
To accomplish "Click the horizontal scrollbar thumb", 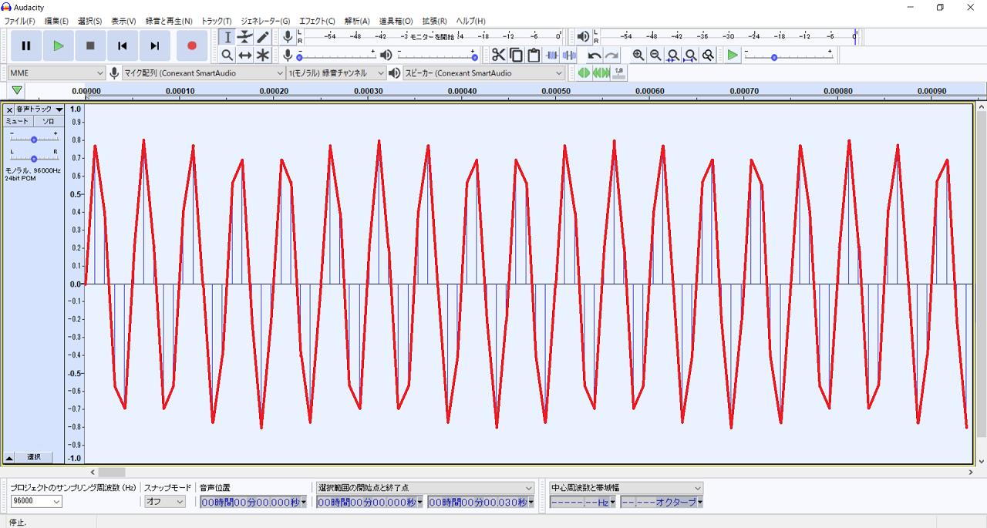I will 111,472.
